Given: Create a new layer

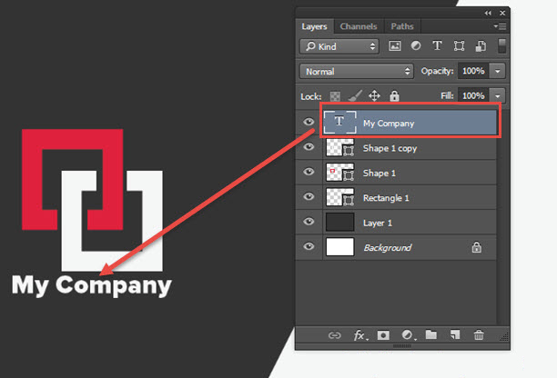Looking at the screenshot, I should 455,334.
